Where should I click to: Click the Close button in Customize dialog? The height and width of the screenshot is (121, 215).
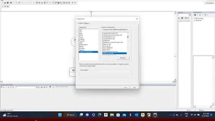point(125,87)
